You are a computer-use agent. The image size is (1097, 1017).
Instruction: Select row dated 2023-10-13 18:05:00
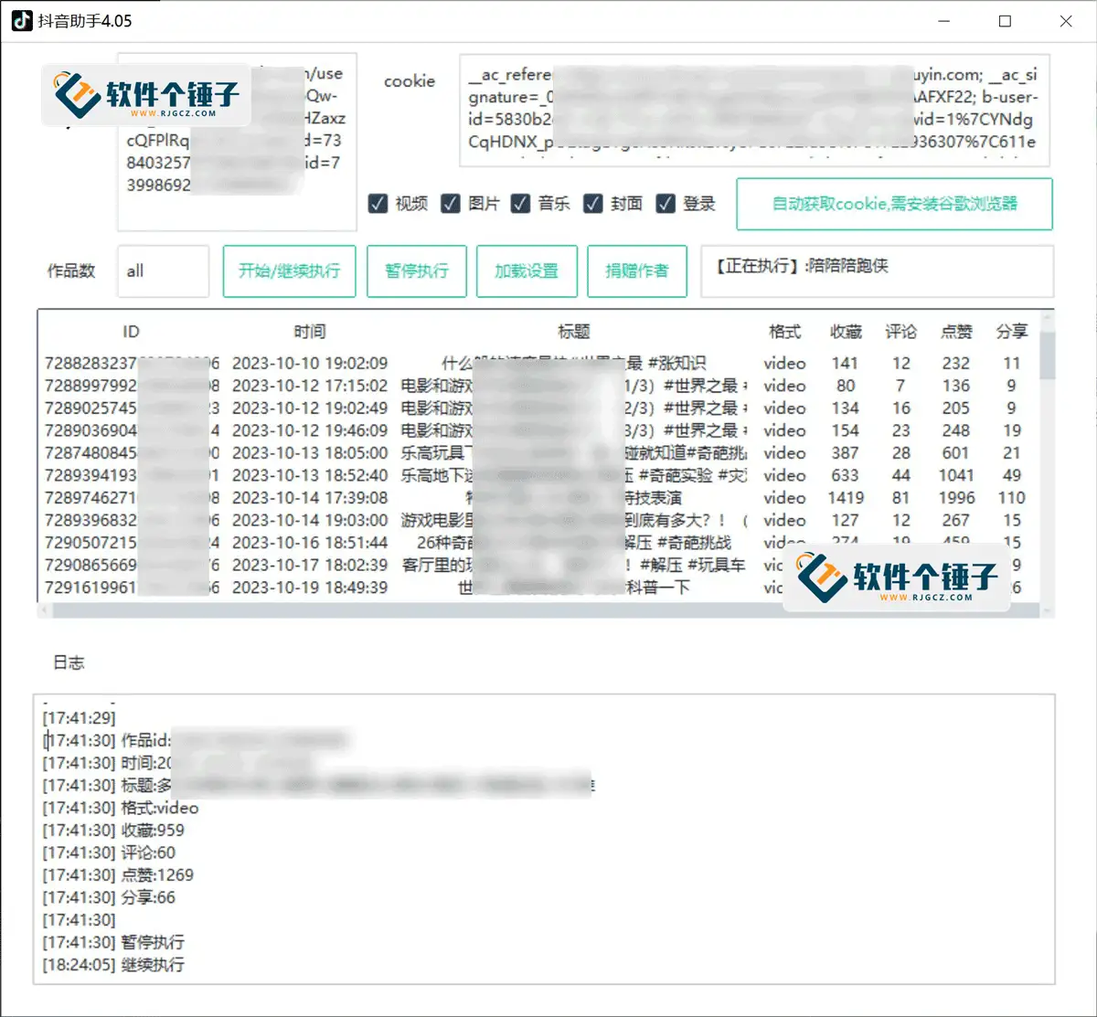pyautogui.click(x=539, y=453)
